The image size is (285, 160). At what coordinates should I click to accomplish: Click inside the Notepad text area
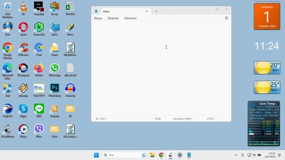coord(161,68)
